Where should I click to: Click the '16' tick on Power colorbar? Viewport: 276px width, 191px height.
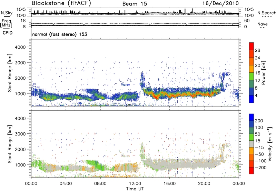point(257,73)
